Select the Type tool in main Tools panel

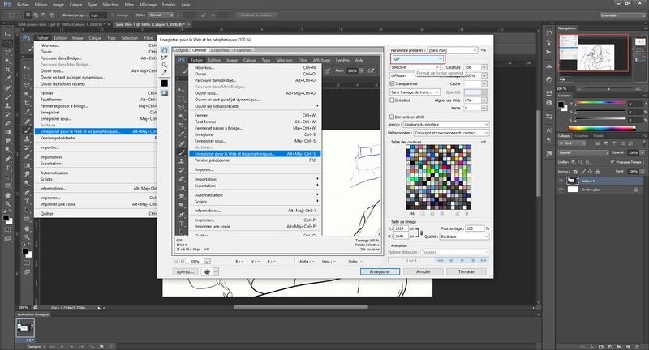(x=7, y=168)
